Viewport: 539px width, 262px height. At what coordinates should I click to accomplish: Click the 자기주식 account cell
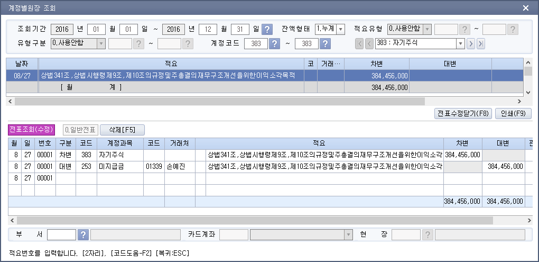pos(120,155)
